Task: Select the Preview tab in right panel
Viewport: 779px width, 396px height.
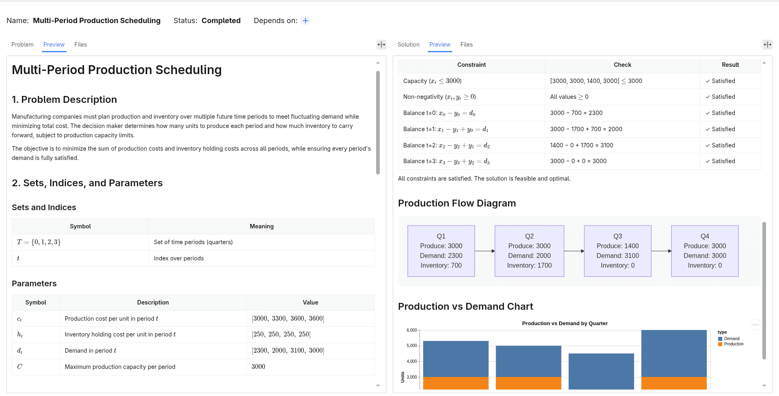Action: coord(440,45)
